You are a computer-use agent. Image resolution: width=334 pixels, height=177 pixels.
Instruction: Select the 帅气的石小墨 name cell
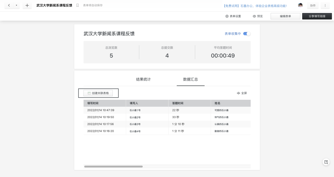tap(231, 117)
